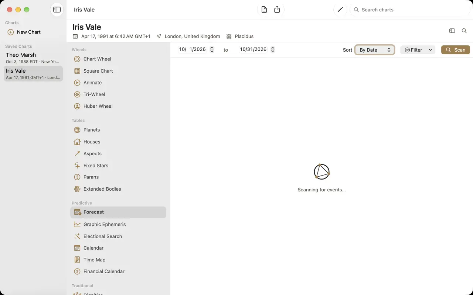The width and height of the screenshot is (473, 295).
Task: Click the end date stepper arrows
Action: 272,49
